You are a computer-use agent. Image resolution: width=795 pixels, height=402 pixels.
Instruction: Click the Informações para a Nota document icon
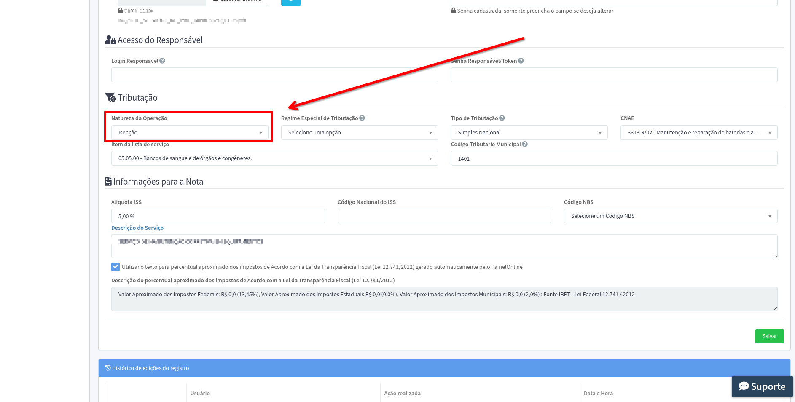(x=108, y=182)
